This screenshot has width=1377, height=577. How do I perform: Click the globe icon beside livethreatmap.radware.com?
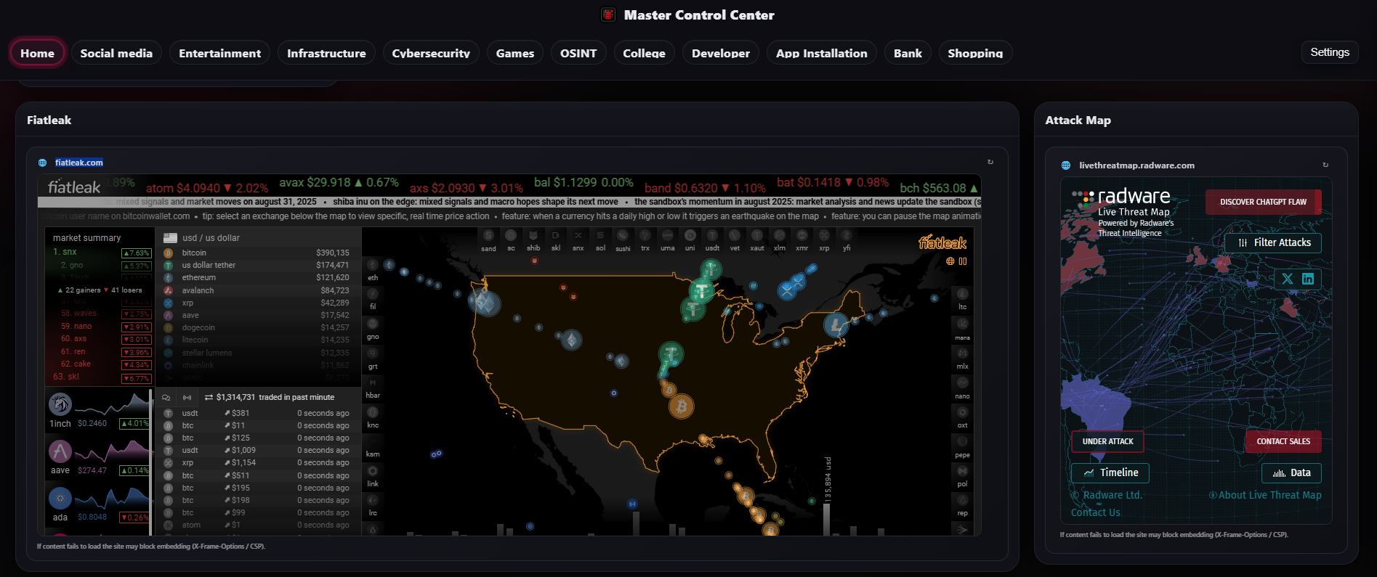1066,165
